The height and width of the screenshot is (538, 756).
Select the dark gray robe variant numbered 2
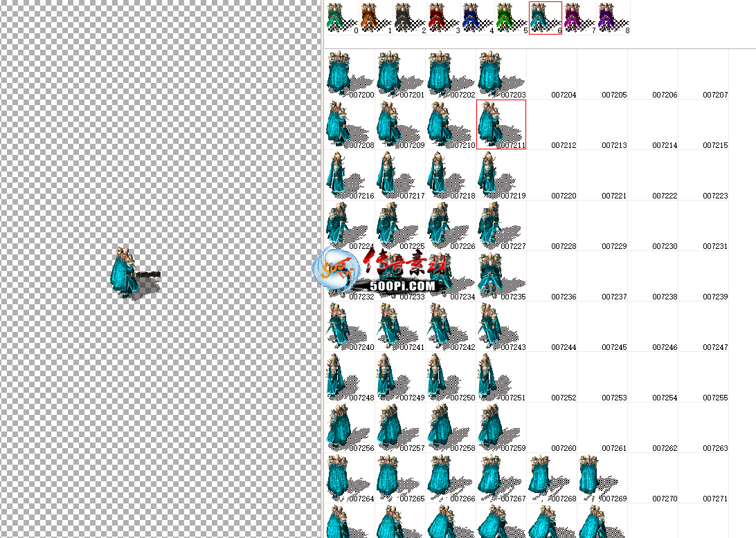(411, 18)
